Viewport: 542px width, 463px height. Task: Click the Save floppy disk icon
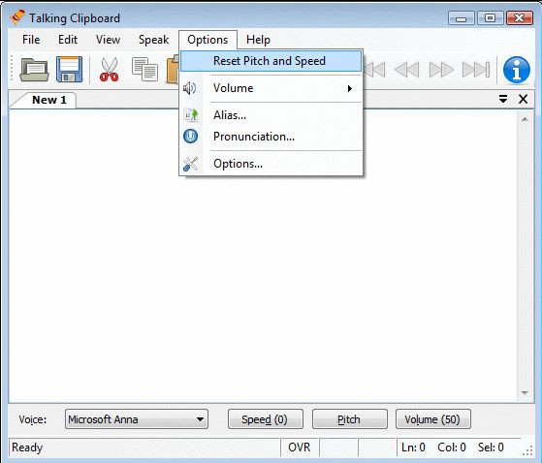[x=69, y=70]
